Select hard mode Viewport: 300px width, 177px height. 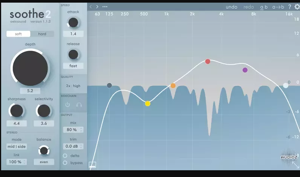(x=42, y=34)
